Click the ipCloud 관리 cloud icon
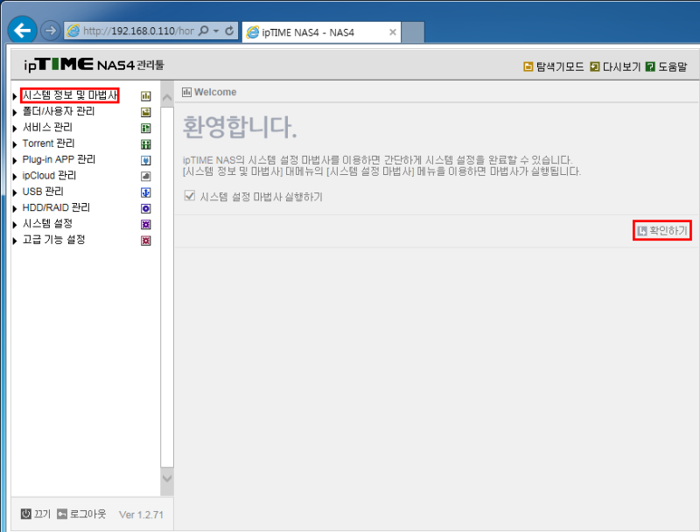This screenshot has height=532, width=700. (x=145, y=174)
